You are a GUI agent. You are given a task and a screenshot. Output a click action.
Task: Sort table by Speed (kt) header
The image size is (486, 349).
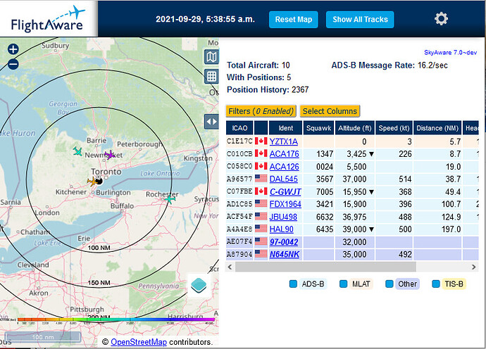pos(394,128)
